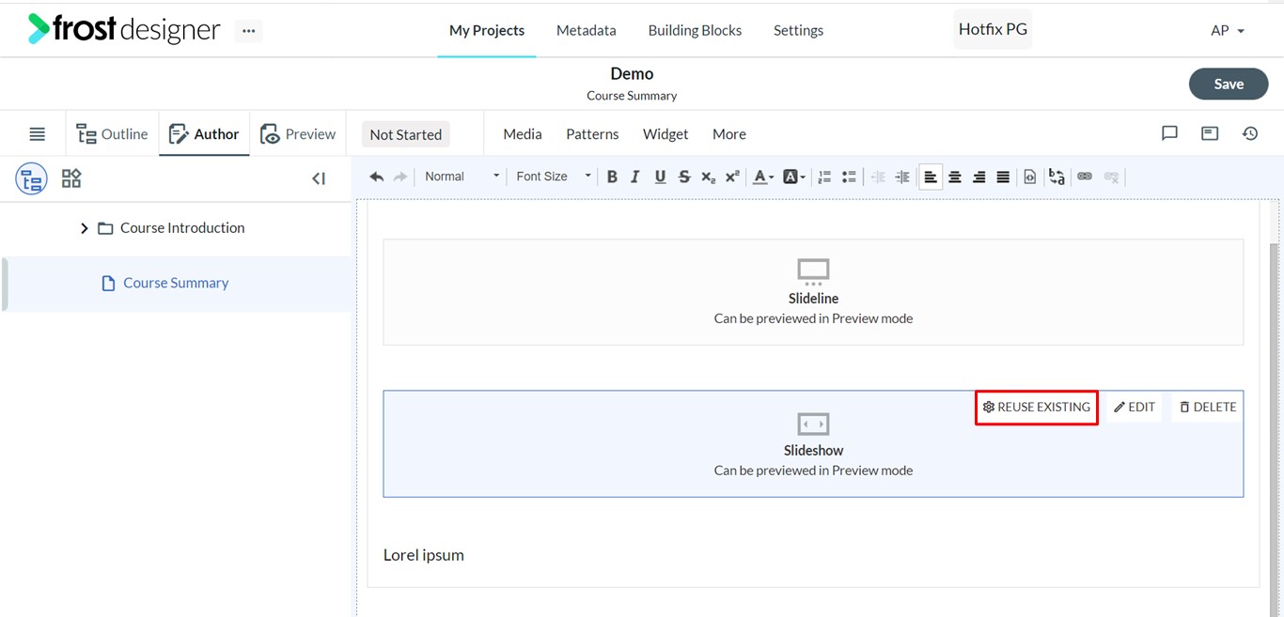Image resolution: width=1284 pixels, height=617 pixels.
Task: Open the comments panel icon
Action: (x=1169, y=133)
